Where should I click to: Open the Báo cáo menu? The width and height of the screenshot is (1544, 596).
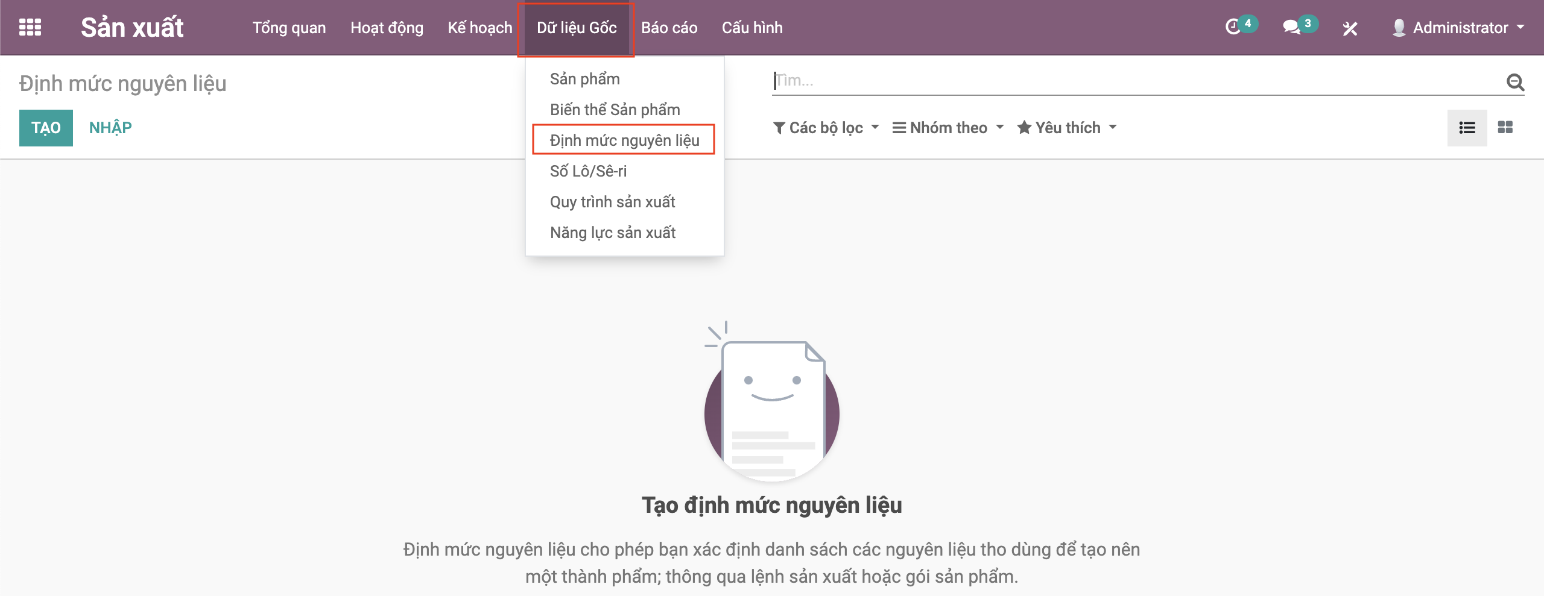tap(669, 28)
